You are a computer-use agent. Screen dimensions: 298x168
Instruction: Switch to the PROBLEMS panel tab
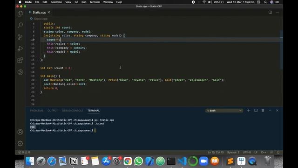(x=37, y=111)
